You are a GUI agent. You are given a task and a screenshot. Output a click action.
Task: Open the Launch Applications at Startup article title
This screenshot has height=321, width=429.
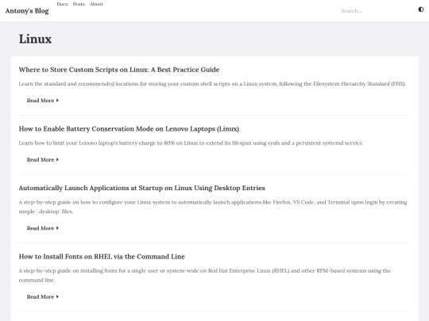click(141, 188)
